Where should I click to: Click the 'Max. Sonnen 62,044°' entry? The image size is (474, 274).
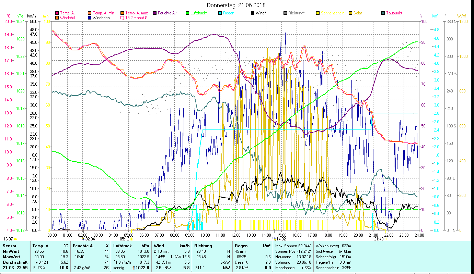(293, 246)
